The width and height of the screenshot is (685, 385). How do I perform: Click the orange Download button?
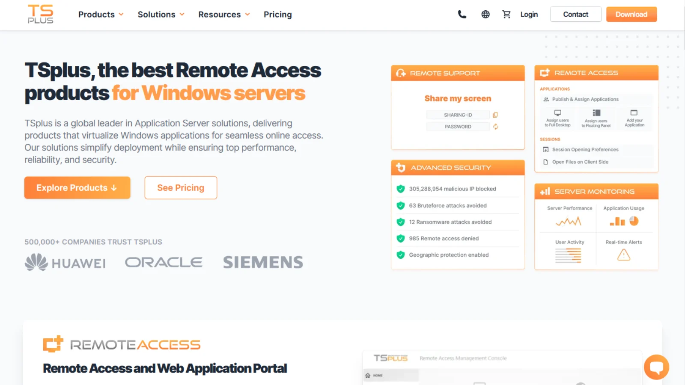tap(631, 14)
